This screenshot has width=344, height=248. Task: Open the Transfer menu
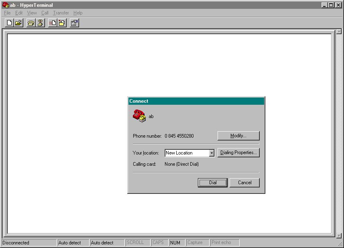click(61, 13)
